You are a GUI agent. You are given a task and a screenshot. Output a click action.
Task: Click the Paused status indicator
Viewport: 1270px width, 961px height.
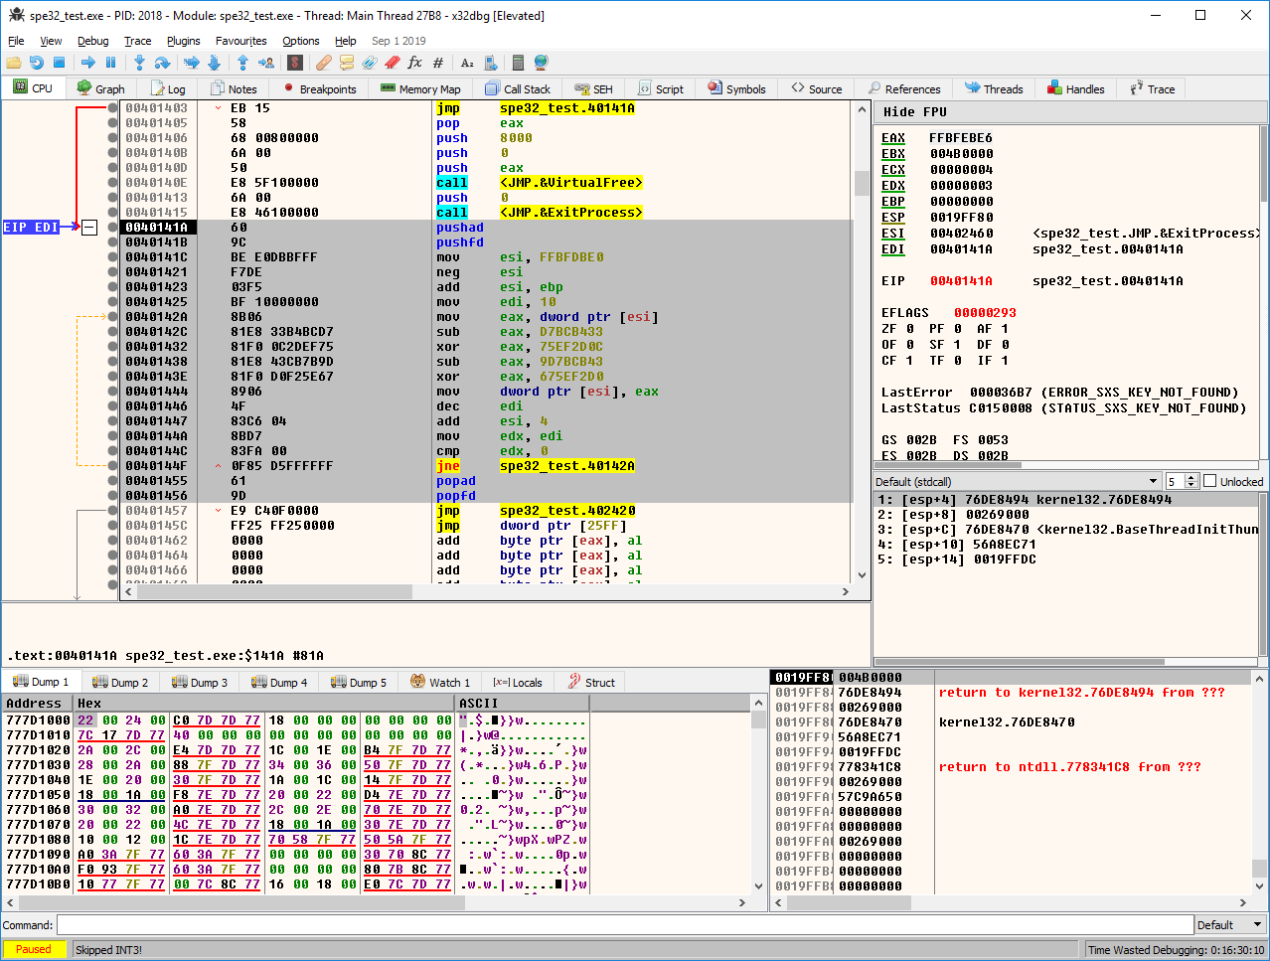(x=34, y=949)
